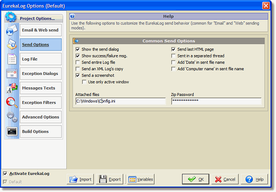The width and height of the screenshot is (276, 192).
Task: Open the Advanced Options tab
Action: [40, 117]
